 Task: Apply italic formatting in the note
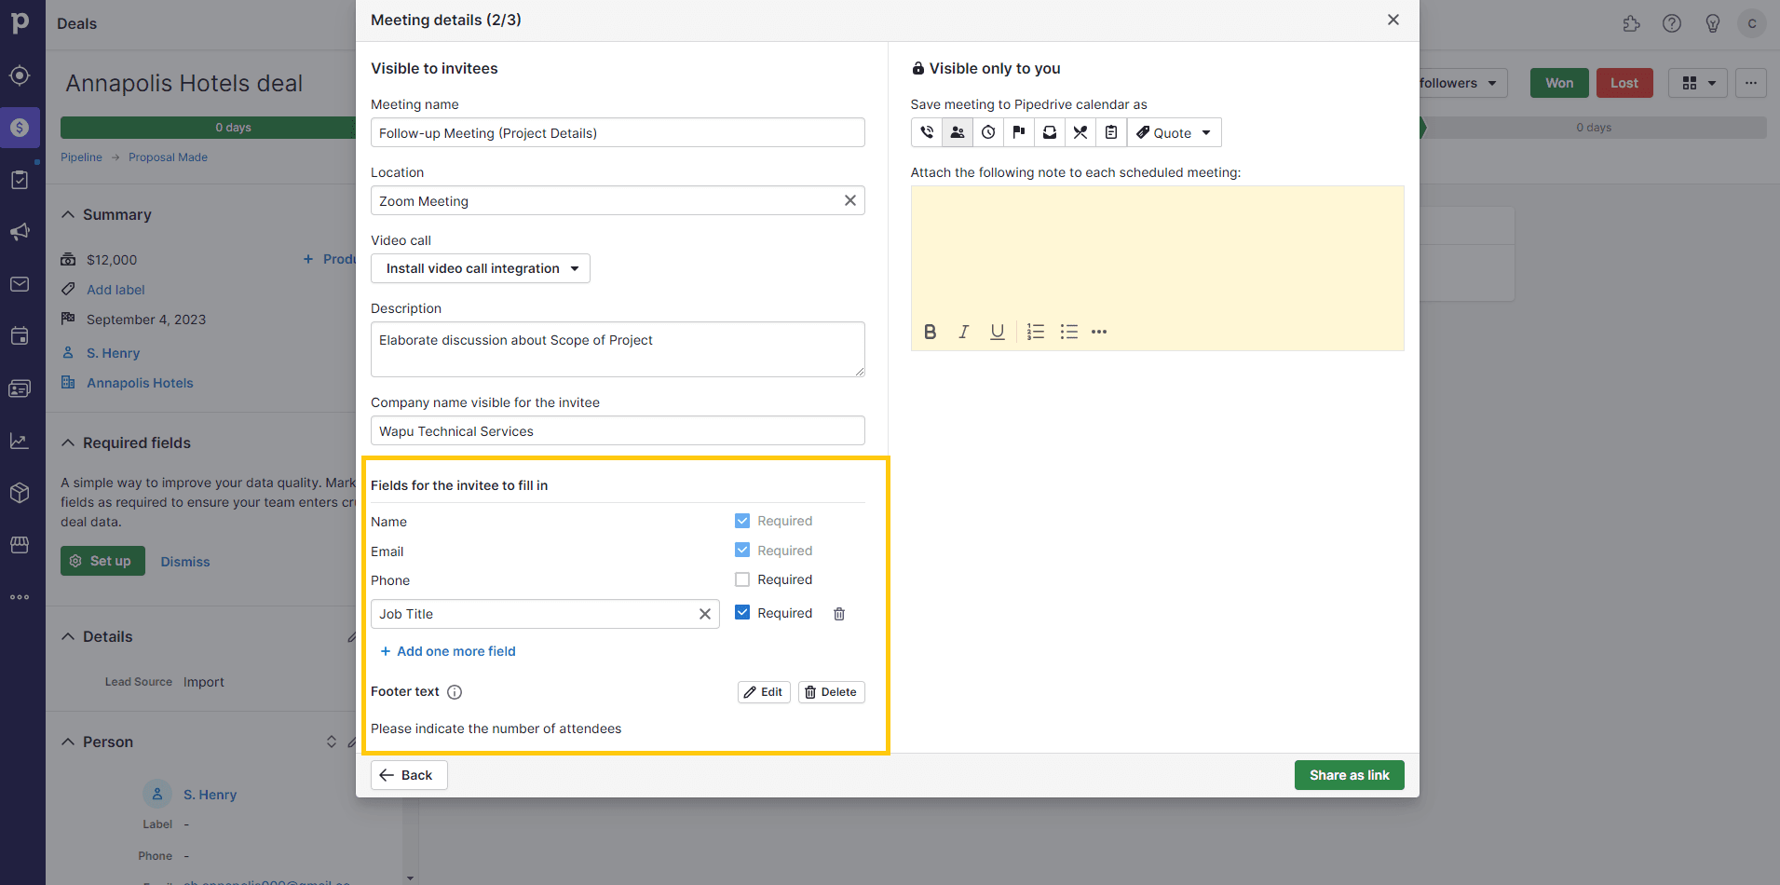point(963,332)
